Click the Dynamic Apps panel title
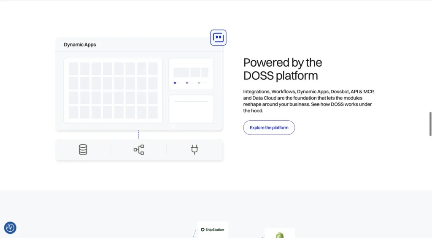The image size is (432, 238). [80, 45]
